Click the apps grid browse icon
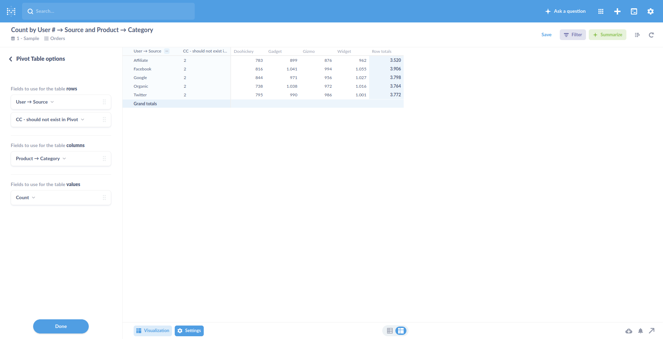 (601, 11)
